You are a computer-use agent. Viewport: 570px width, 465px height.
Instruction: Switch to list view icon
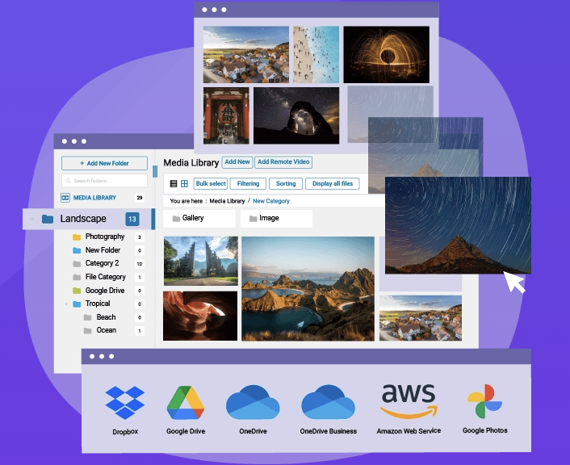pyautogui.click(x=173, y=184)
